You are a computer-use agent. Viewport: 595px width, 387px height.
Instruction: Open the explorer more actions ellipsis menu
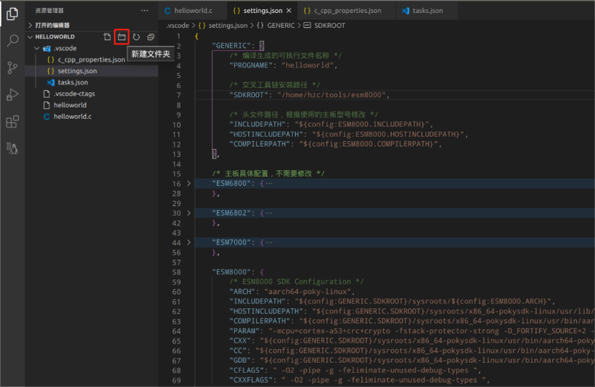(x=145, y=11)
